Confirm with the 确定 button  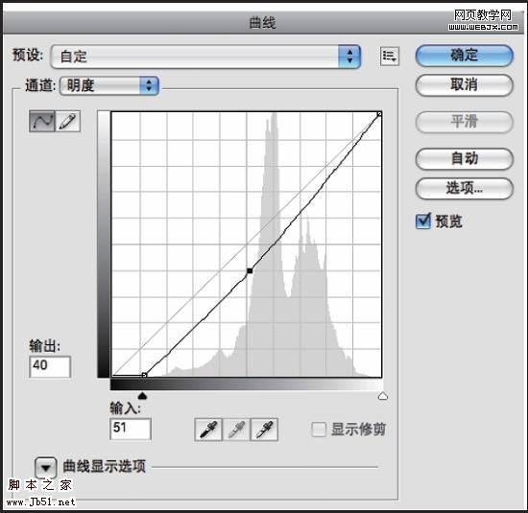(465, 56)
